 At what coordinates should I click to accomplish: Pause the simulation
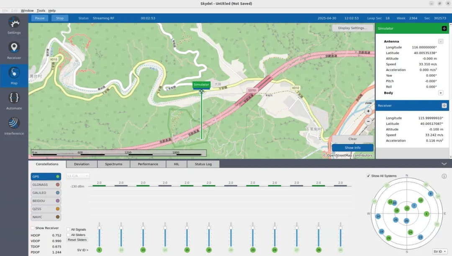pyautogui.click(x=40, y=18)
